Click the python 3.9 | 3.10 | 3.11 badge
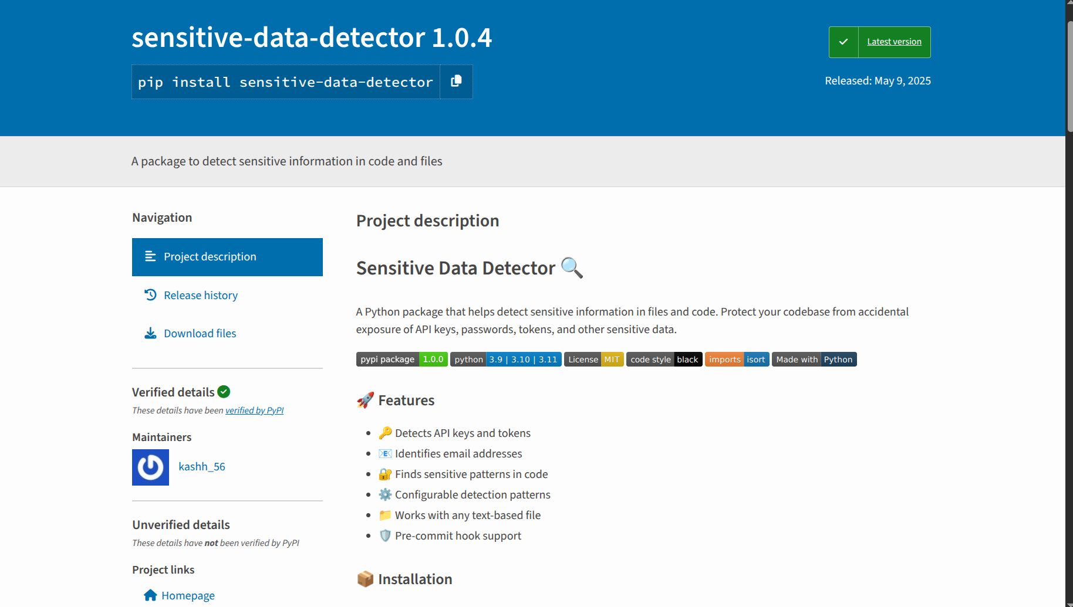Image resolution: width=1073 pixels, height=607 pixels. 505,360
